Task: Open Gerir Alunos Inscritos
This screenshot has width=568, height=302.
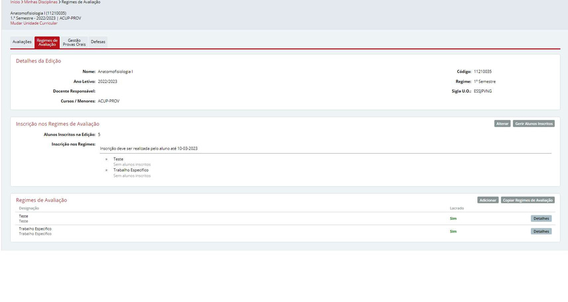Action: [533, 124]
